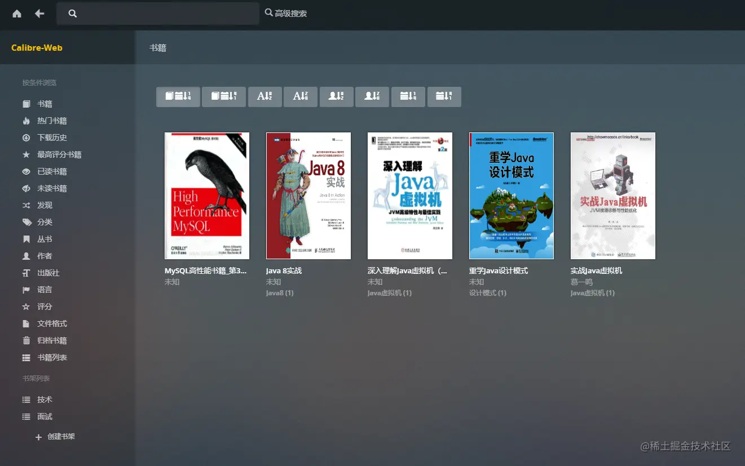
Task: Click the Calibre-Web logo text
Action: pos(37,48)
